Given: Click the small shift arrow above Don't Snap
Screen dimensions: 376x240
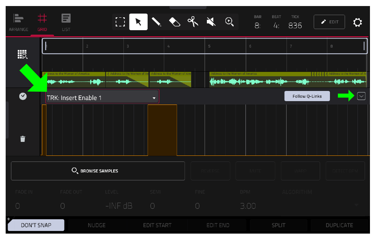Looking at the screenshot, I should click(x=8, y=218).
